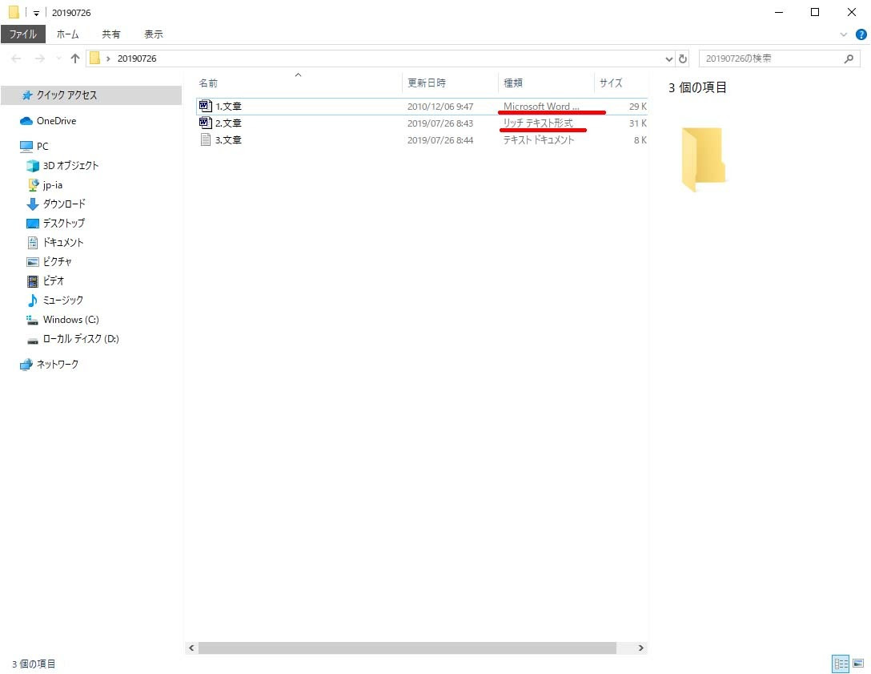Select PC in navigation pane
This screenshot has height=674, width=871.
(42, 146)
